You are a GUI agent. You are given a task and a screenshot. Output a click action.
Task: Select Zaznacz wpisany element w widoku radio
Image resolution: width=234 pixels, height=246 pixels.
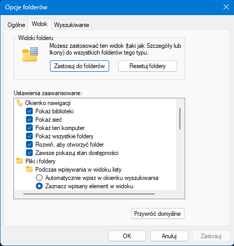(39, 186)
